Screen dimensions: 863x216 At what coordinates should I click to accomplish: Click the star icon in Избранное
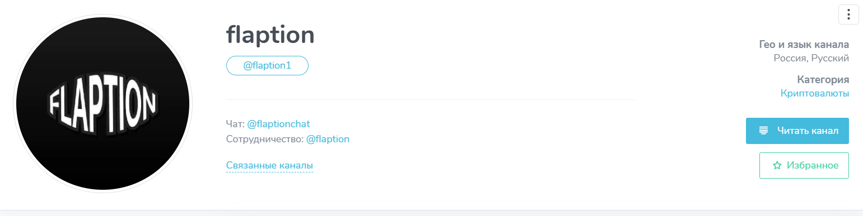click(777, 166)
